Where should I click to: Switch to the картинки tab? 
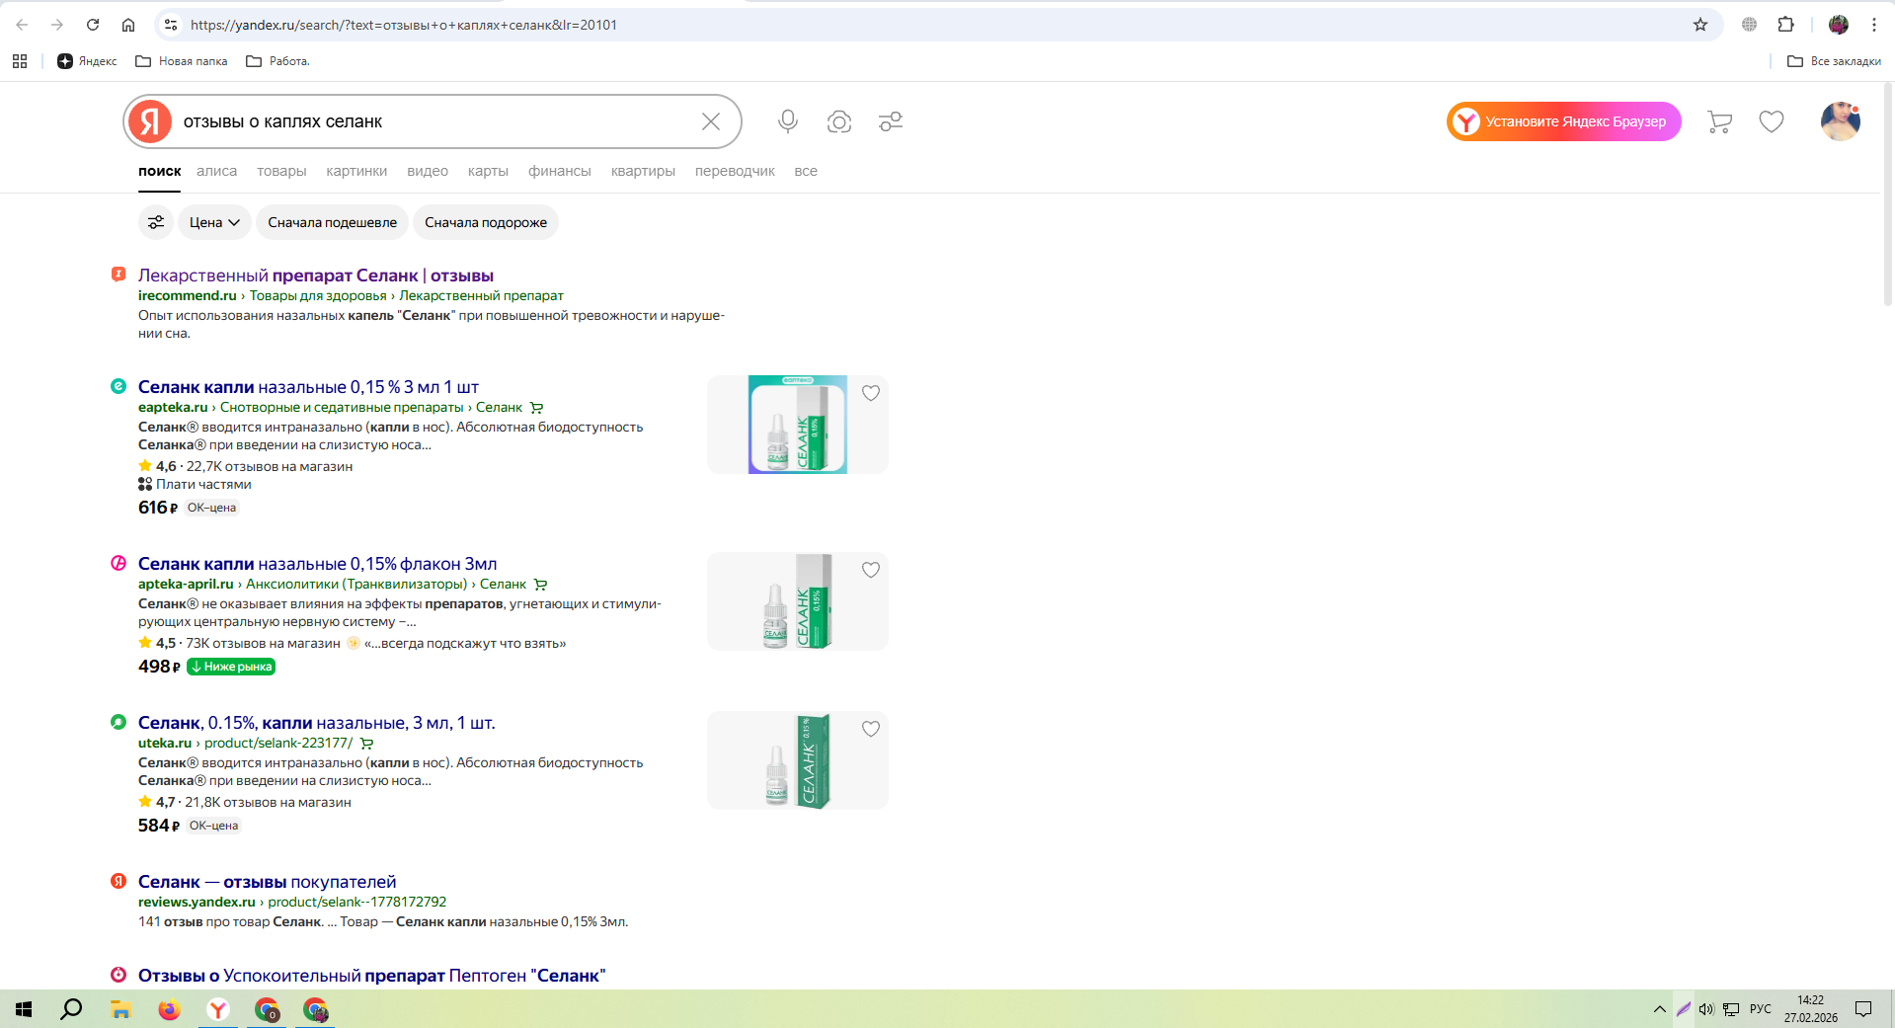pyautogui.click(x=356, y=171)
